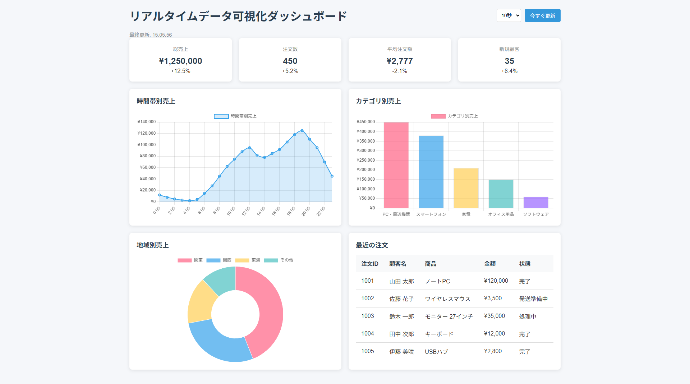Viewport: 690px width, 384px height.
Task: Click the 総売上 summary card
Action: tap(180, 60)
